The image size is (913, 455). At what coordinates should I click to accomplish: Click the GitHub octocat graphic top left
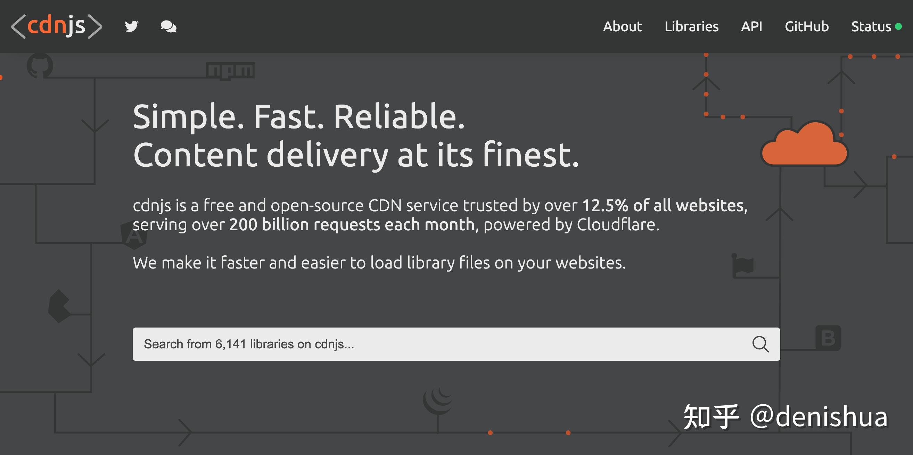point(40,66)
